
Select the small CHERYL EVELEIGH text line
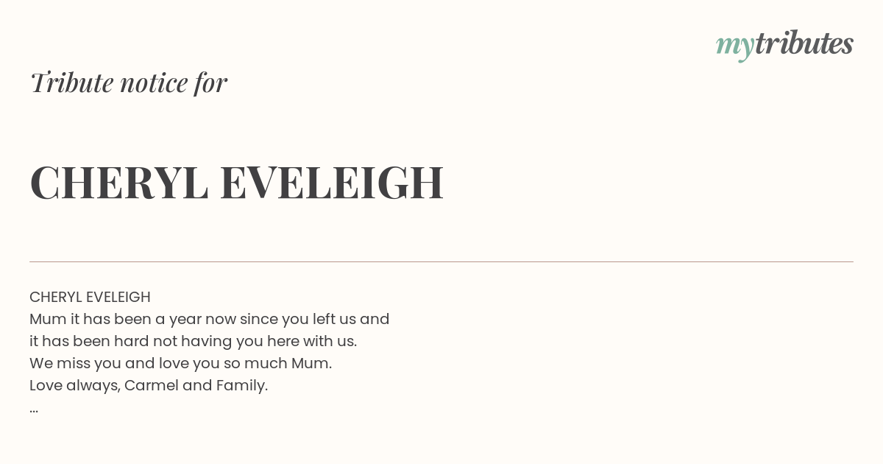coord(90,297)
